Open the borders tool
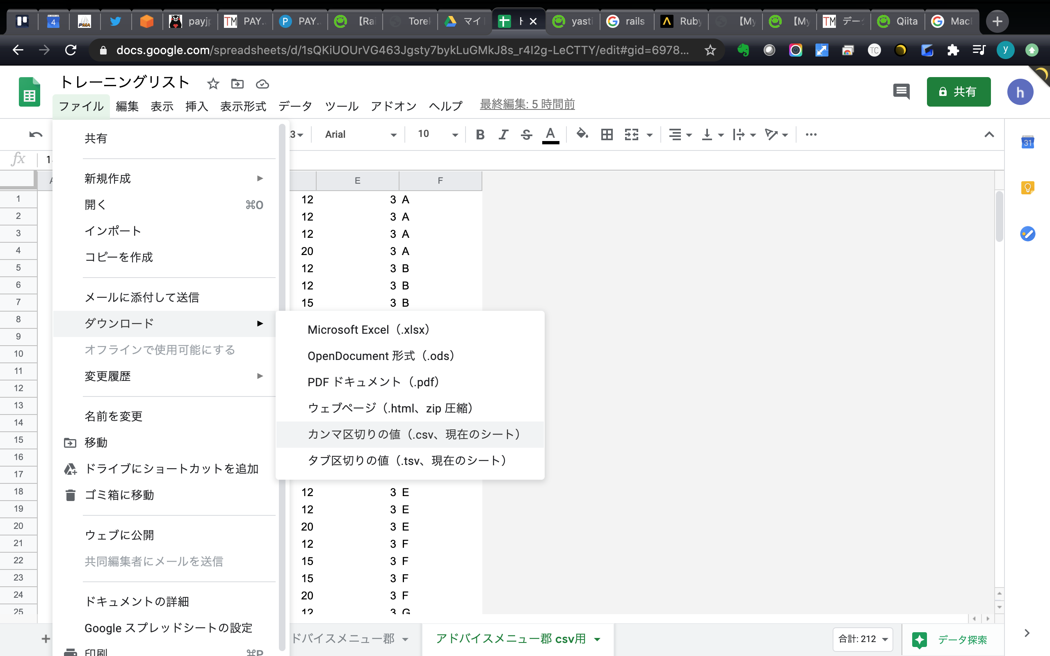This screenshot has height=656, width=1050. pos(606,134)
